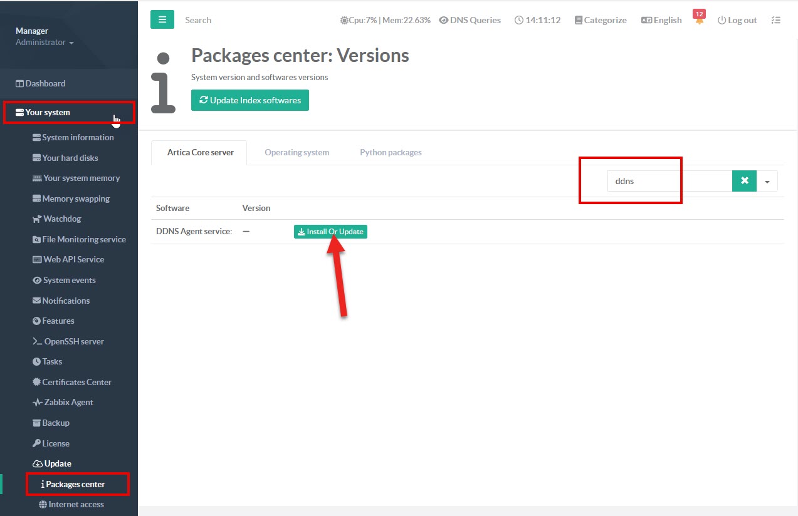Click Log out link

pyautogui.click(x=737, y=20)
